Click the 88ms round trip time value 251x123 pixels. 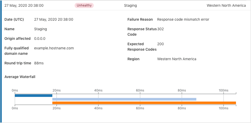tap(39, 63)
